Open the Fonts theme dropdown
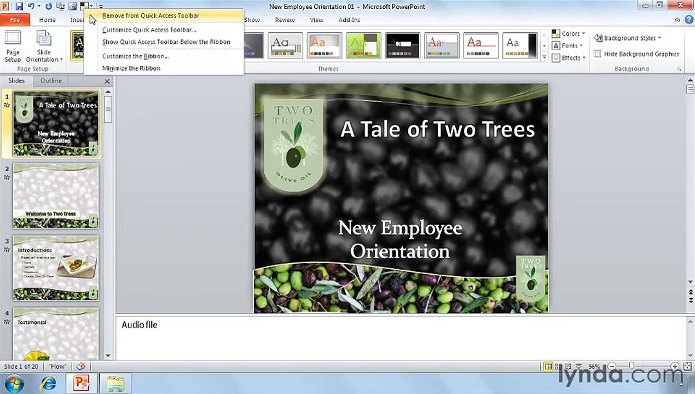This screenshot has height=394, width=695. tap(567, 45)
